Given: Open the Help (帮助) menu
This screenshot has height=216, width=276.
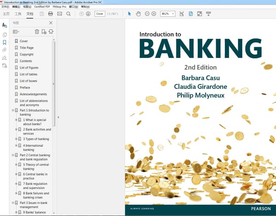Looking at the screenshot, I should (86, 7).
